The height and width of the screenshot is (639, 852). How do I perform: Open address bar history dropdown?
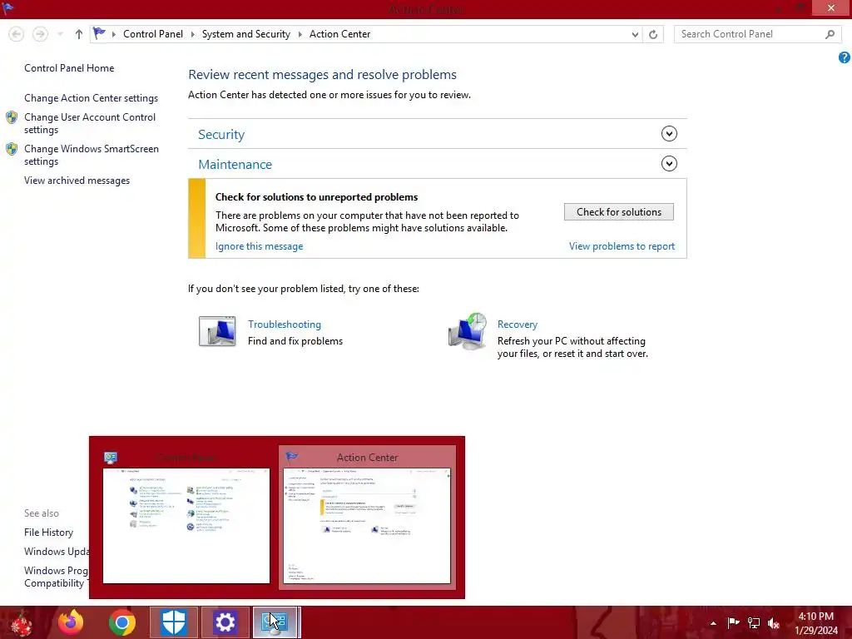pos(635,34)
